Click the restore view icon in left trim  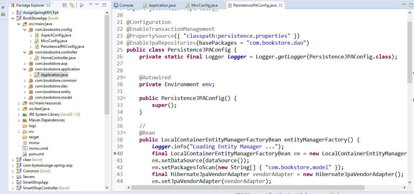[3, 7]
